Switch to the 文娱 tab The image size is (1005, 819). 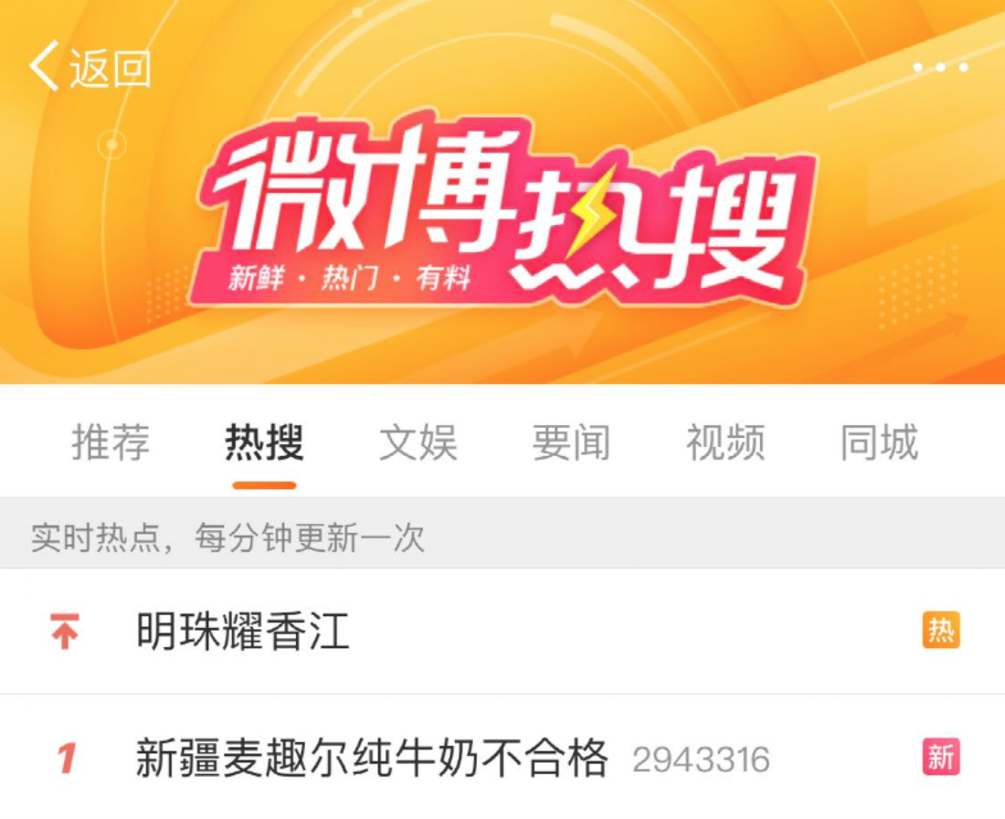click(x=418, y=441)
